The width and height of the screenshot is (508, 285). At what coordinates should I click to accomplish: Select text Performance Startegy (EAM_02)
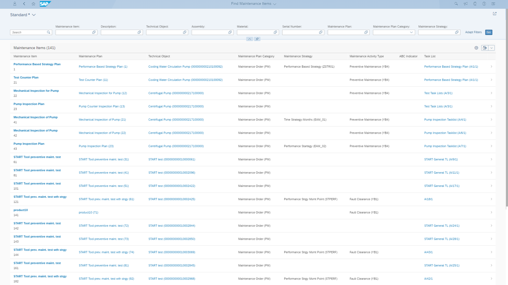[305, 146]
